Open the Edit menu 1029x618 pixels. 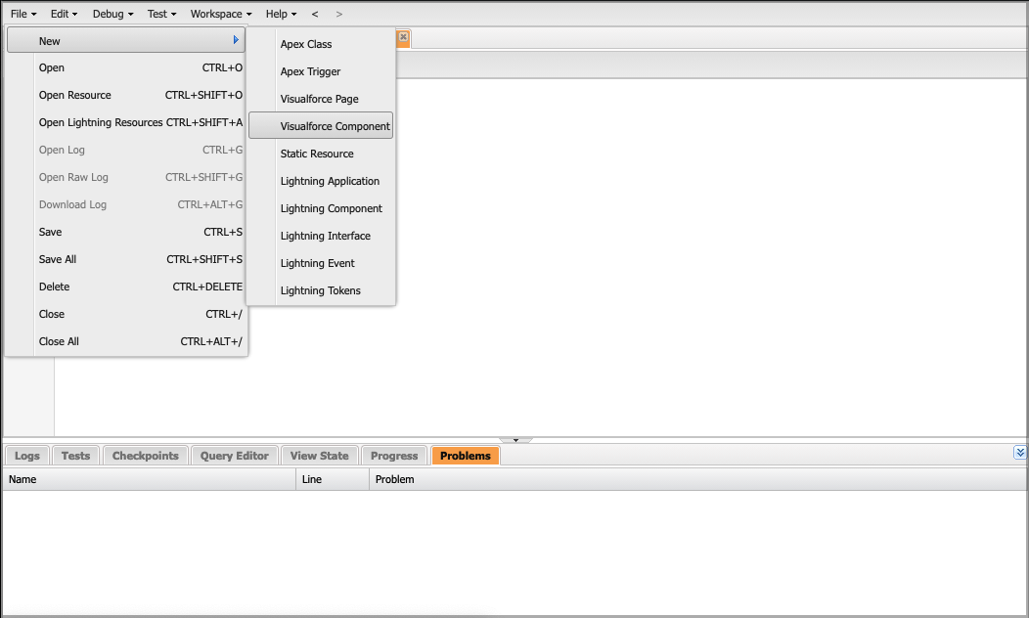64,14
